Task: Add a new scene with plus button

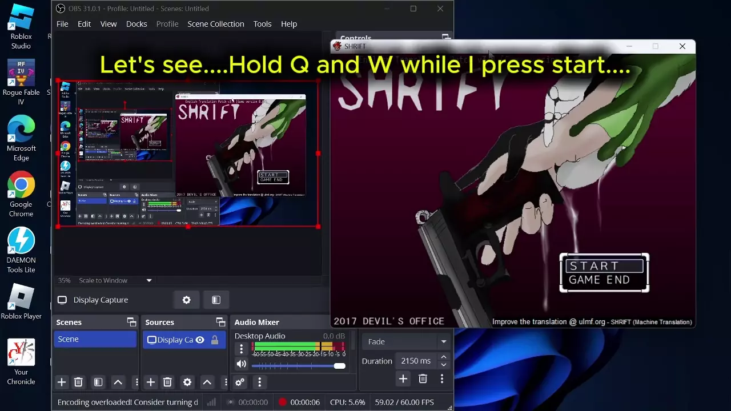Action: [62, 382]
